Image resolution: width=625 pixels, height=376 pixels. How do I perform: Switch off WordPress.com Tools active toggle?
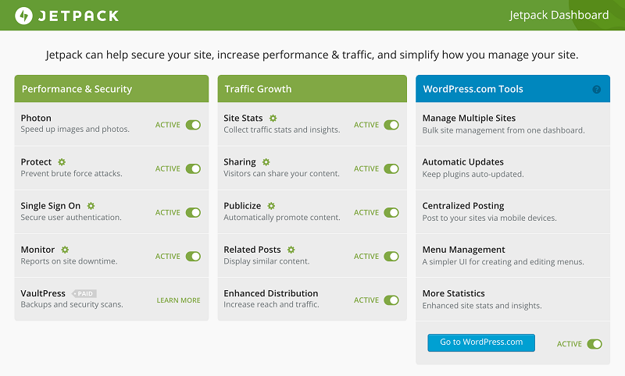coord(595,343)
